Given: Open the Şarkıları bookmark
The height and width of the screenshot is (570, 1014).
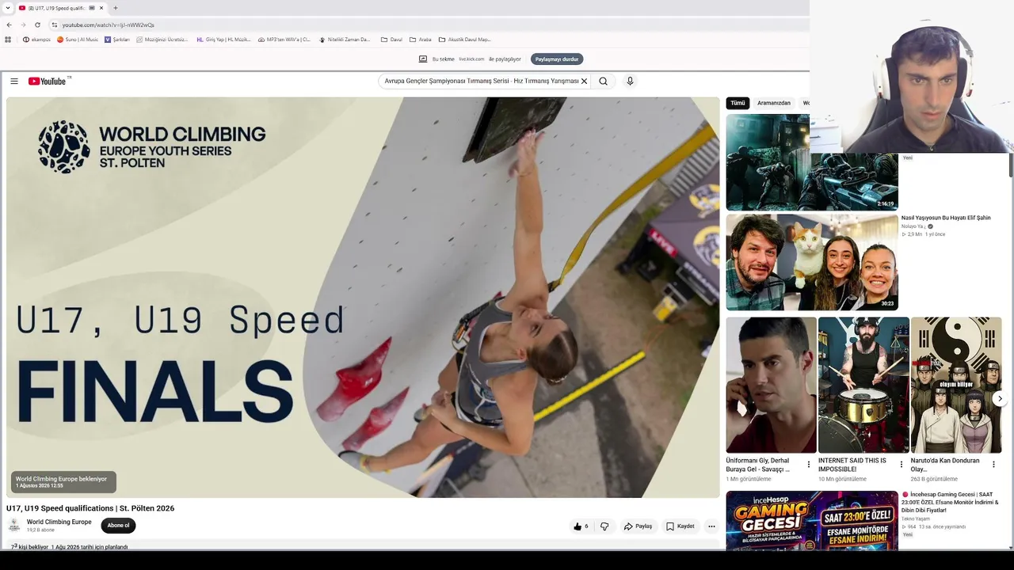Looking at the screenshot, I should tap(117, 40).
